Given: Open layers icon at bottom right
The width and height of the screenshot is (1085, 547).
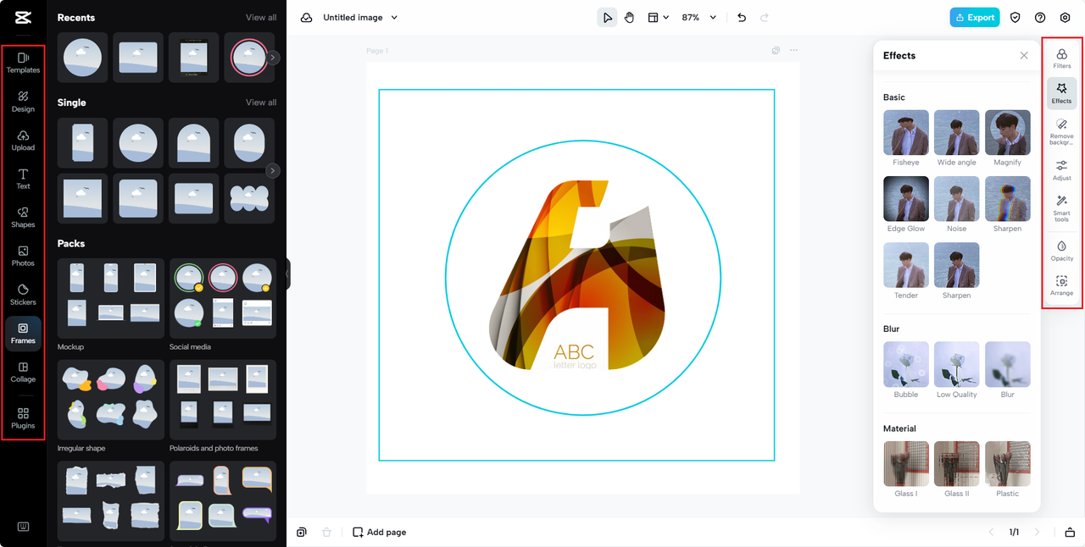Looking at the screenshot, I should pyautogui.click(x=1070, y=532).
